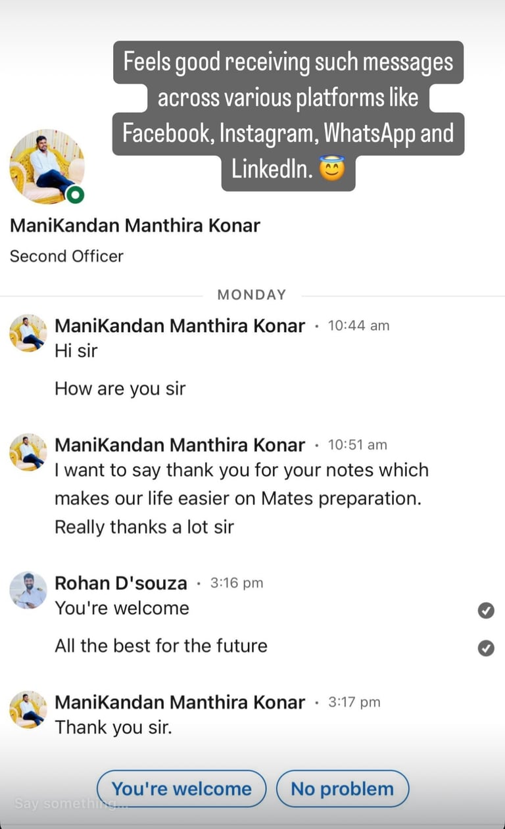Screen dimensions: 505x829
Task: Tap the angel emoji in story caption
Action: 331,171
